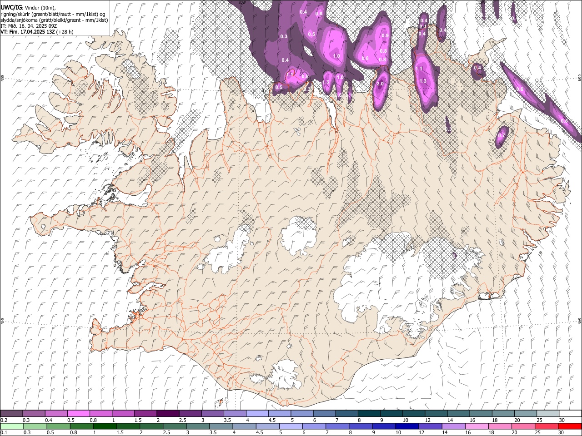The width and height of the screenshot is (582, 436).
Task: Select the 2 dark purple snow legend swatch
Action: [168, 413]
